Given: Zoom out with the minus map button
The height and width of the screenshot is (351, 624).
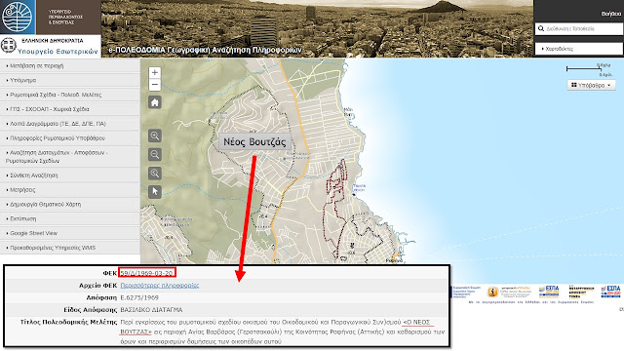Looking at the screenshot, I should click(x=155, y=85).
